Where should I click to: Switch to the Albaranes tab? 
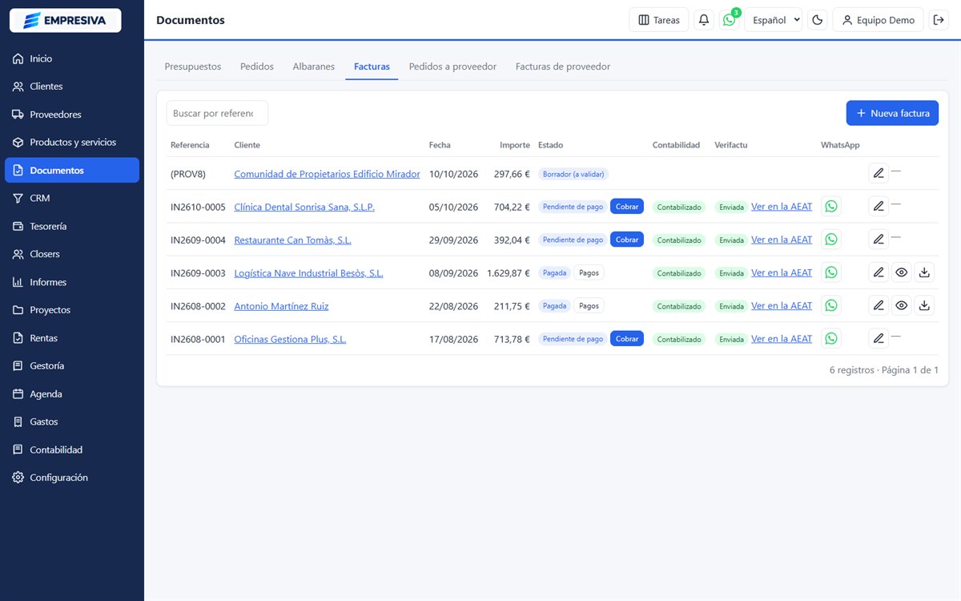click(314, 67)
